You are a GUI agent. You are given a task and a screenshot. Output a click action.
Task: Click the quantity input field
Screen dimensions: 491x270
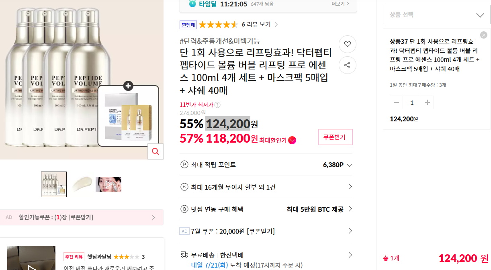point(412,102)
